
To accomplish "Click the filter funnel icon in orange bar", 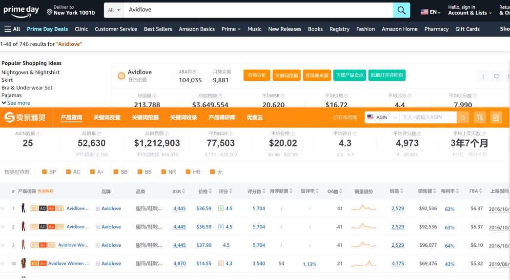I will 480,117.
